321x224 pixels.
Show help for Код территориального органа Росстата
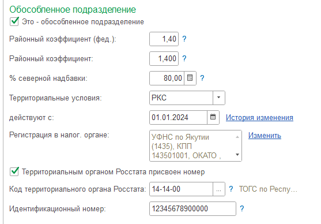point(231,189)
